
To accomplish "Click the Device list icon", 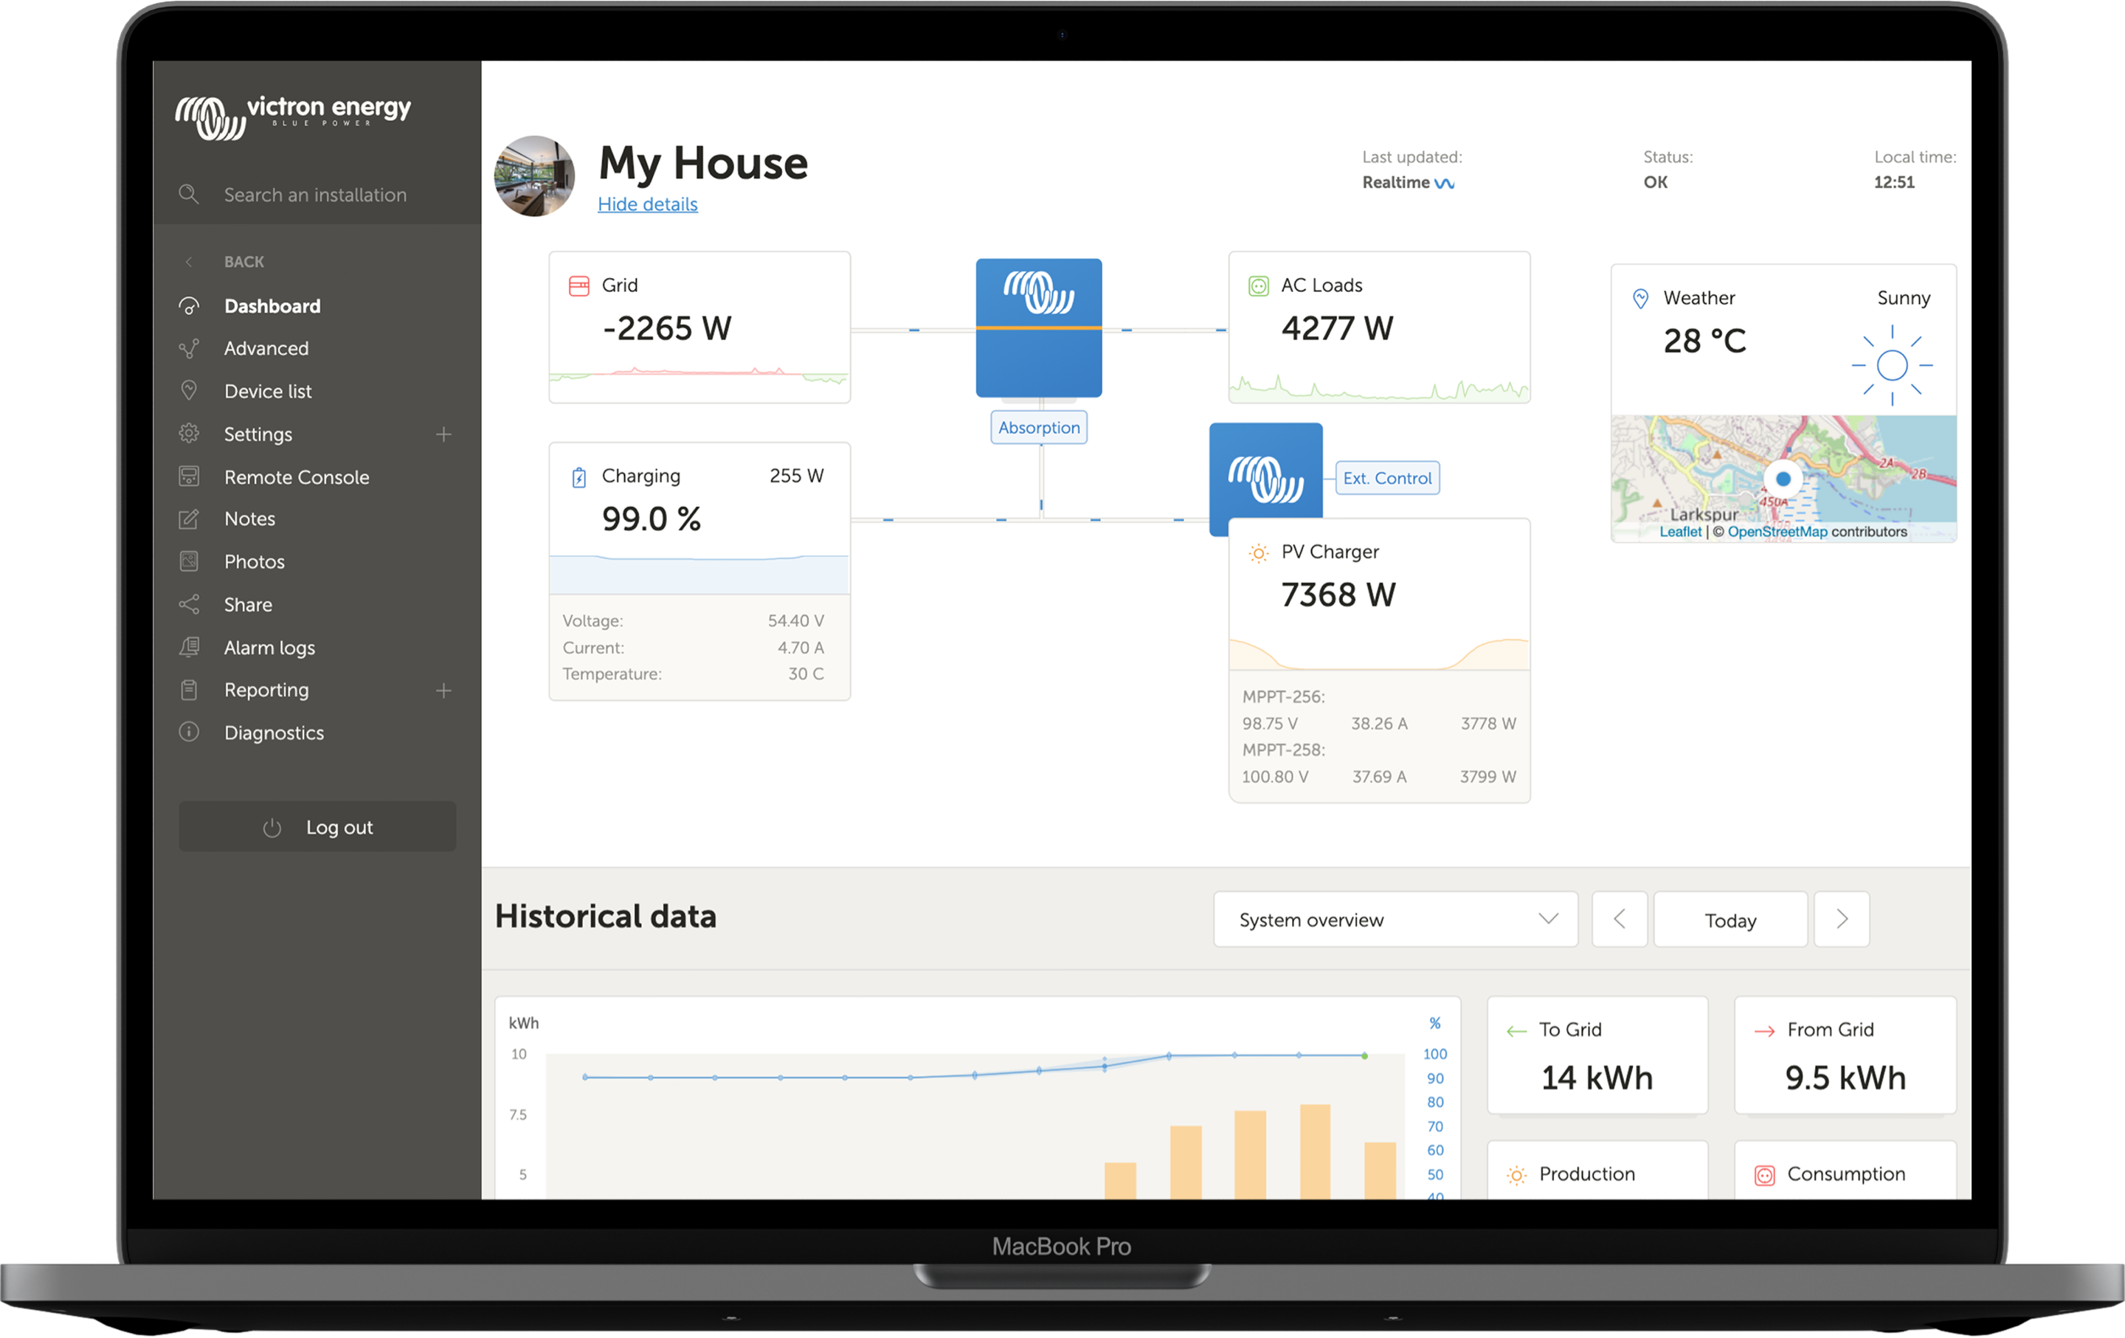I will click(188, 390).
